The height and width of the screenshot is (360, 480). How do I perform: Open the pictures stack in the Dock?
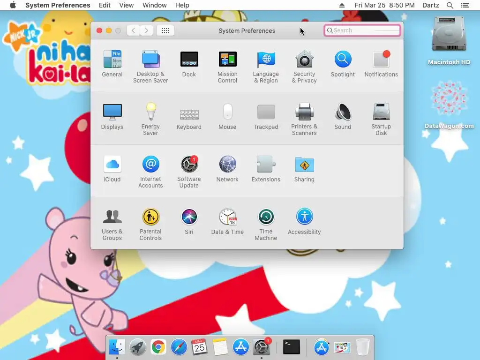tap(342, 347)
